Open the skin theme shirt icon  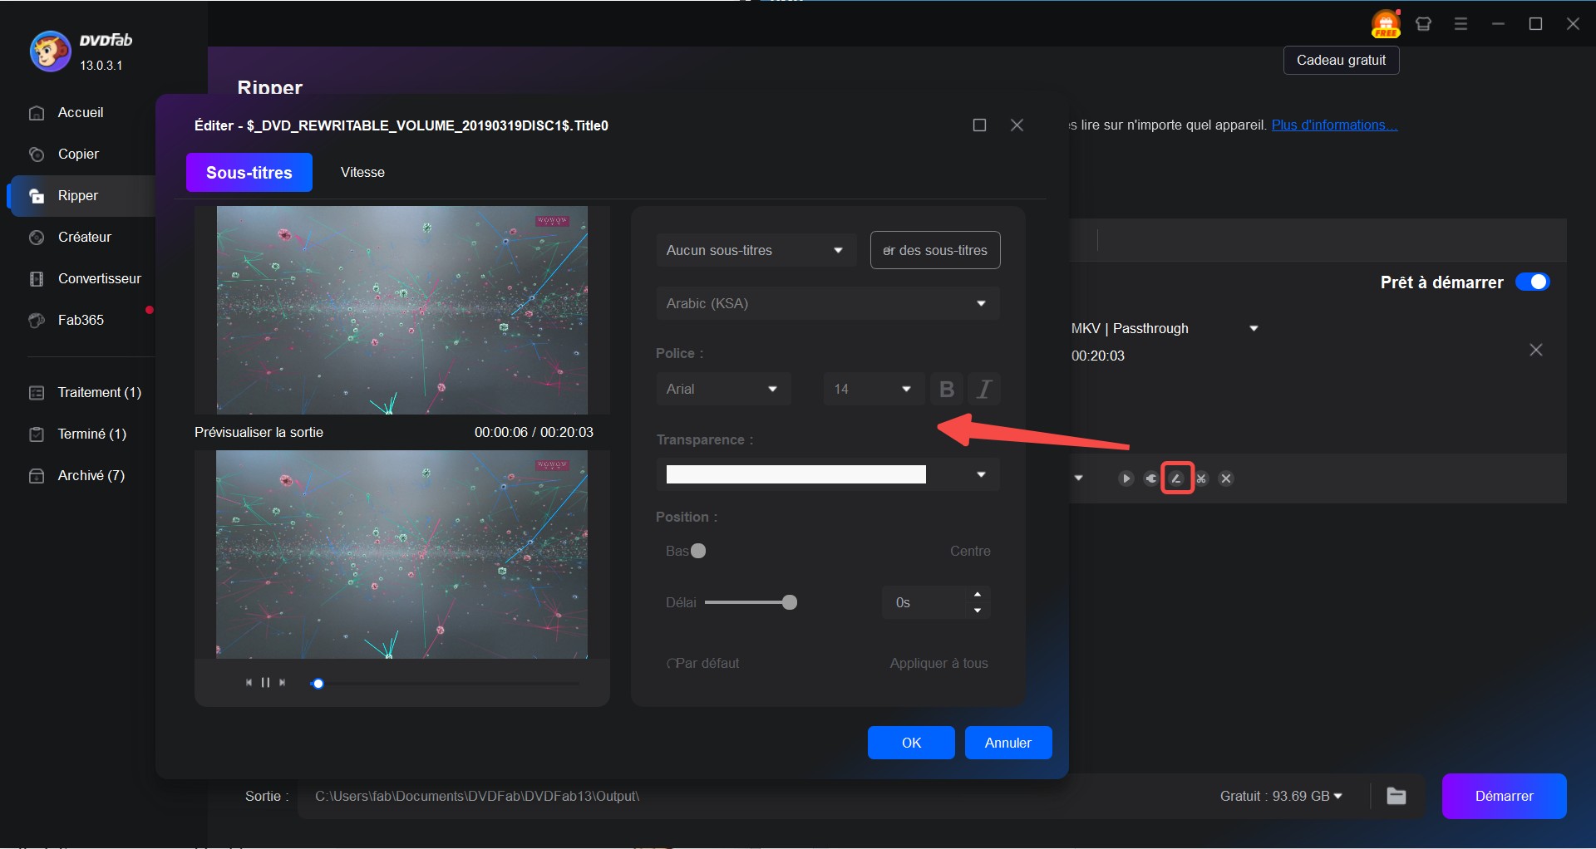1423,24
